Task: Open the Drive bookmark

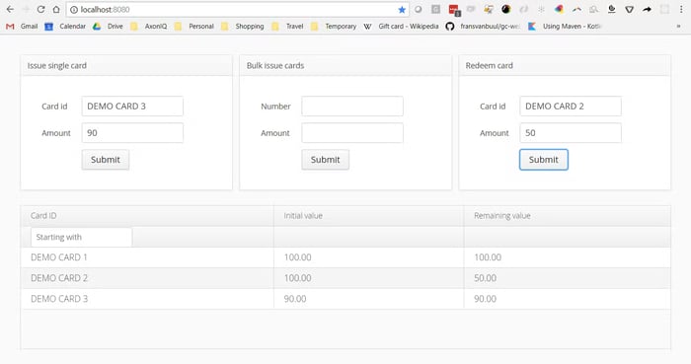Action: (x=108, y=27)
